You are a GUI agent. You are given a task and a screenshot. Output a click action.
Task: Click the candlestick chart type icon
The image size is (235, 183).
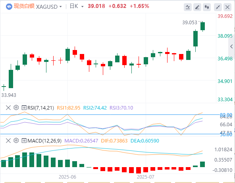pos(207,7)
